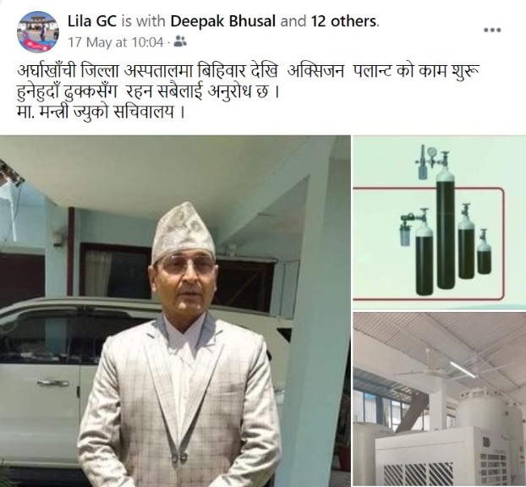The image size is (526, 487).
Task: Open Lila GC's profile picture
Action: 38,32
